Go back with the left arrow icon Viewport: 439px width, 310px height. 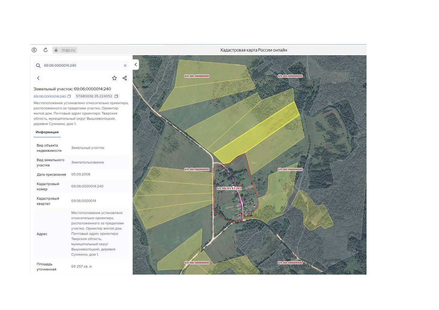click(x=38, y=78)
